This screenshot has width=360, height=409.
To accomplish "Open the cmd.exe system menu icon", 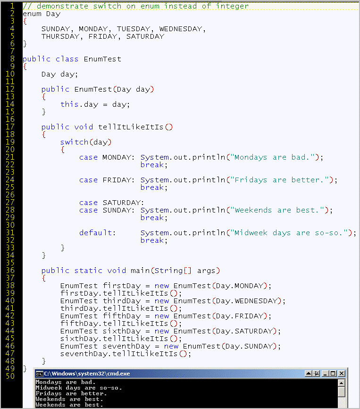I will click(x=39, y=374).
